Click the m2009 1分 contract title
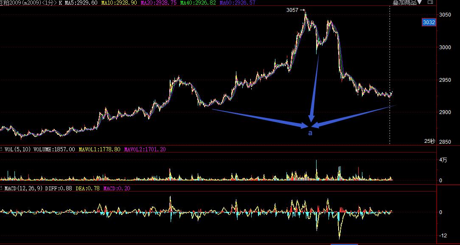460x245 pixels. (28, 3)
